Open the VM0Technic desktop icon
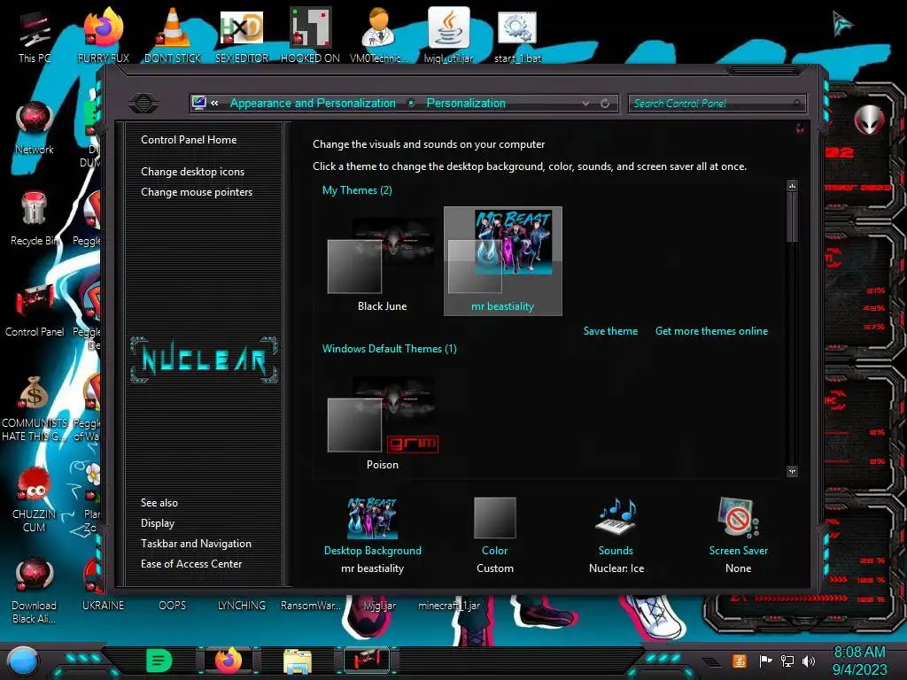Image resolution: width=907 pixels, height=680 pixels. (x=379, y=35)
